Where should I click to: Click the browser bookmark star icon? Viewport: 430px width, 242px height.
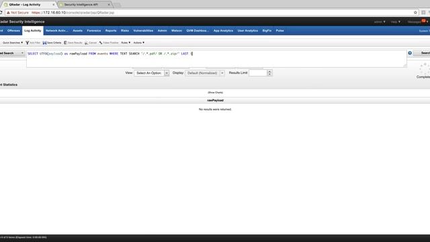pos(415,13)
